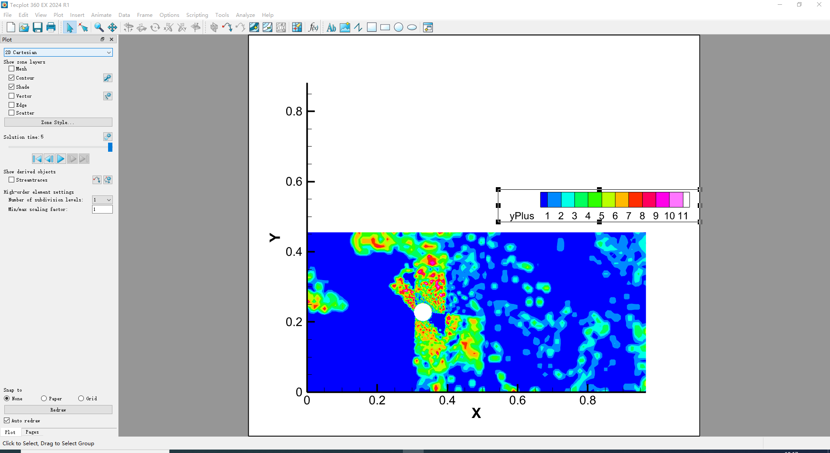Activate the Draw Circle tool
The image size is (830, 453).
pyautogui.click(x=399, y=28)
